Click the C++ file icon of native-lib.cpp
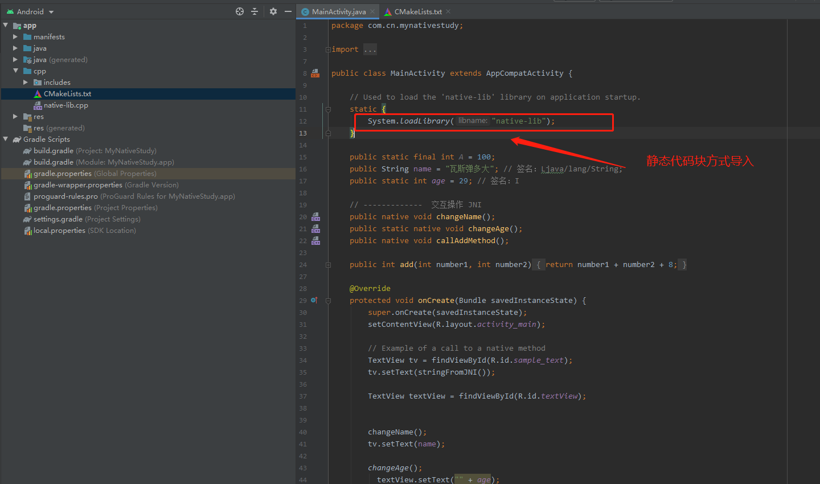 tap(38, 105)
